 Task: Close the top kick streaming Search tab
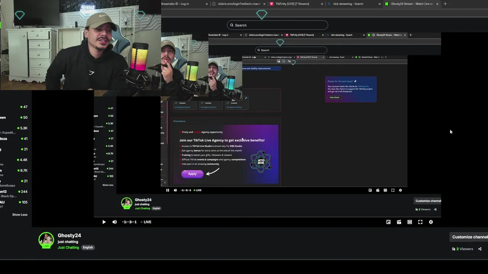[x=379, y=4]
